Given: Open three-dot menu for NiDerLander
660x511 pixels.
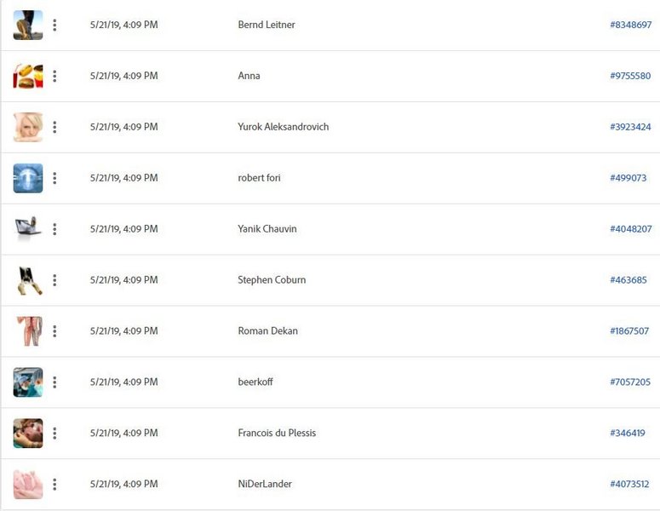Looking at the screenshot, I should [55, 484].
